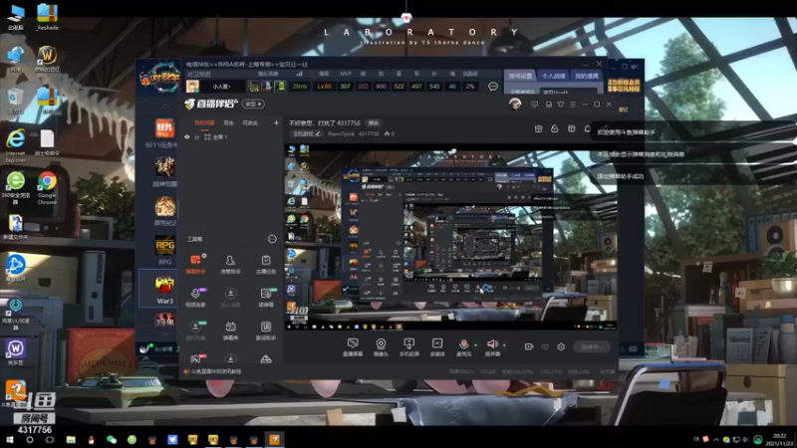797x448 pixels.
Task: Open File Explorer from taskbar
Action: coord(71,440)
